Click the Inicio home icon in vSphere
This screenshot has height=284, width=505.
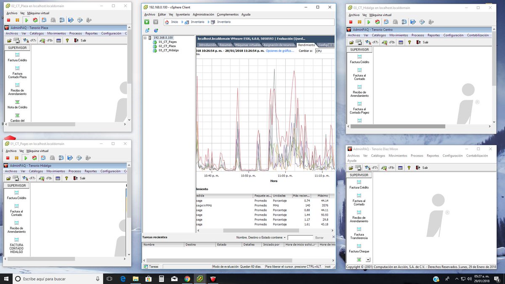pyautogui.click(x=167, y=22)
